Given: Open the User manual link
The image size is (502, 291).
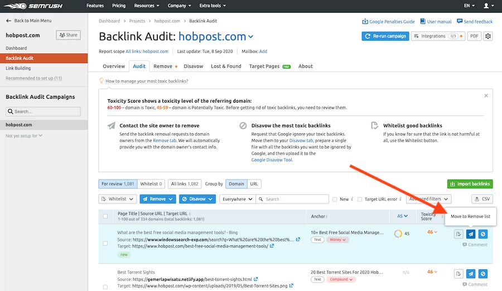Looking at the screenshot, I should (436, 21).
